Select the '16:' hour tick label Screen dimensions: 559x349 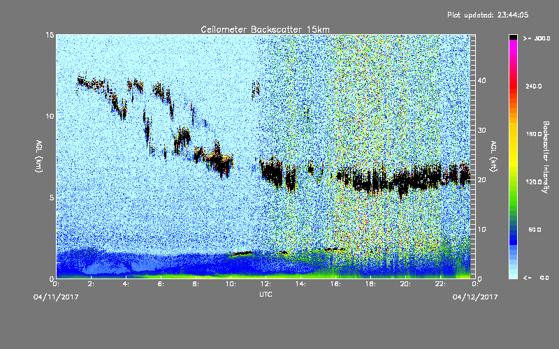click(x=335, y=284)
